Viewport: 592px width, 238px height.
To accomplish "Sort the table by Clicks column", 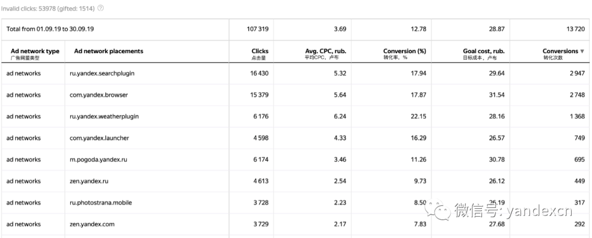I will 260,51.
